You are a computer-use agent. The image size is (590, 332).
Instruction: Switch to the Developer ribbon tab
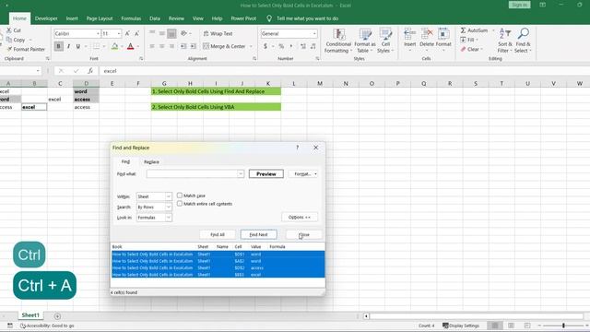(46, 18)
